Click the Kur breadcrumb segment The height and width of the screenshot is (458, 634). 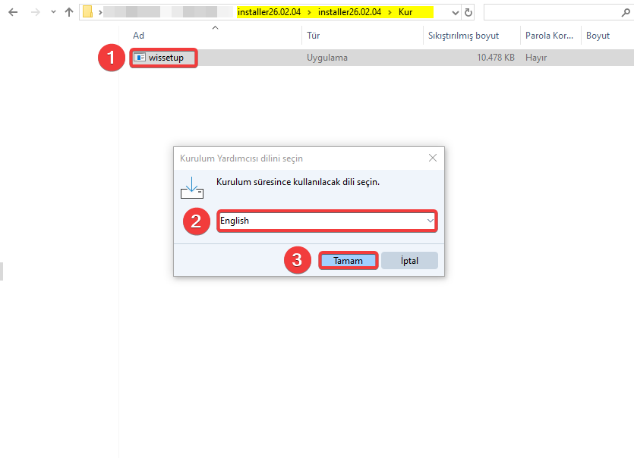[x=405, y=12]
